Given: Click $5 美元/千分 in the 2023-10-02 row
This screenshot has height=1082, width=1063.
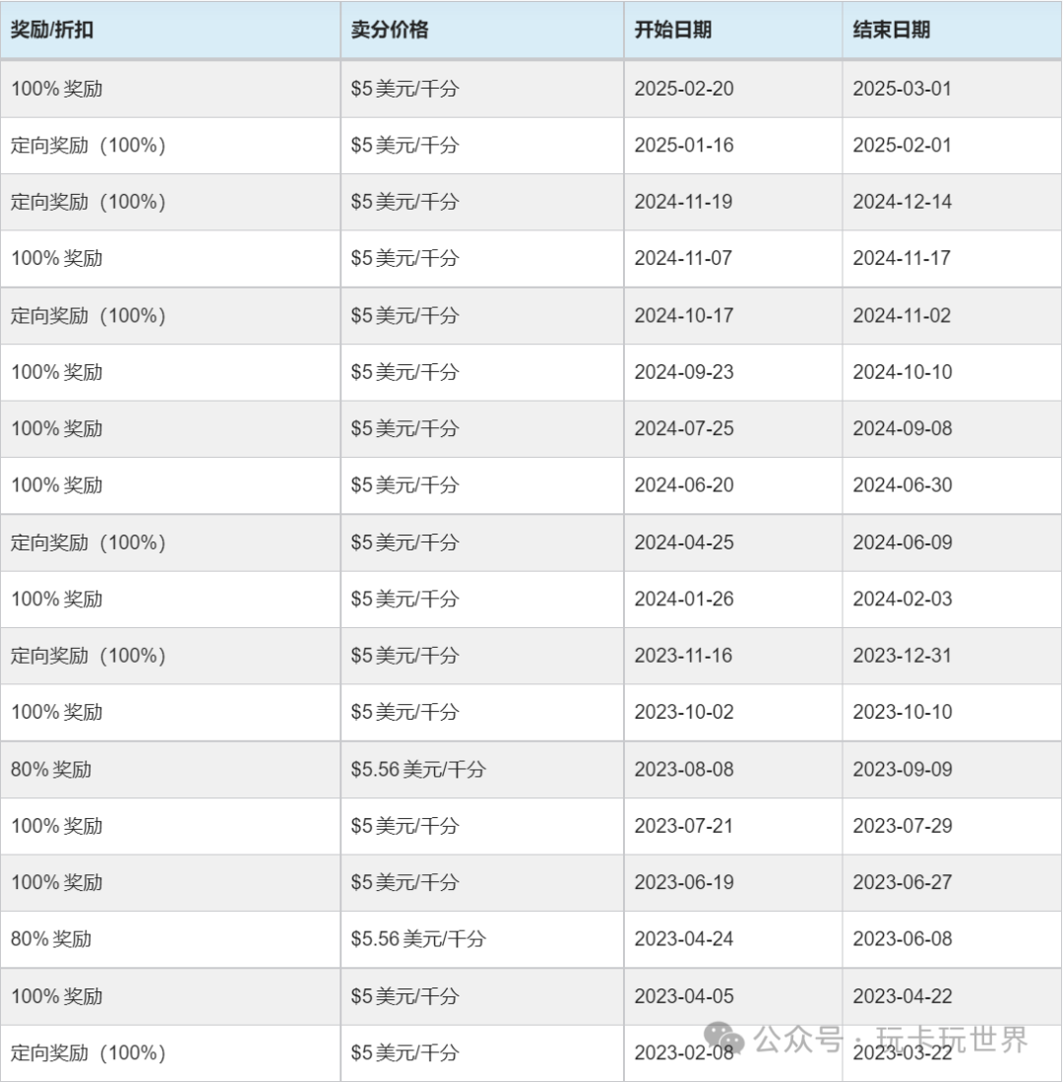Looking at the screenshot, I should coord(405,713).
